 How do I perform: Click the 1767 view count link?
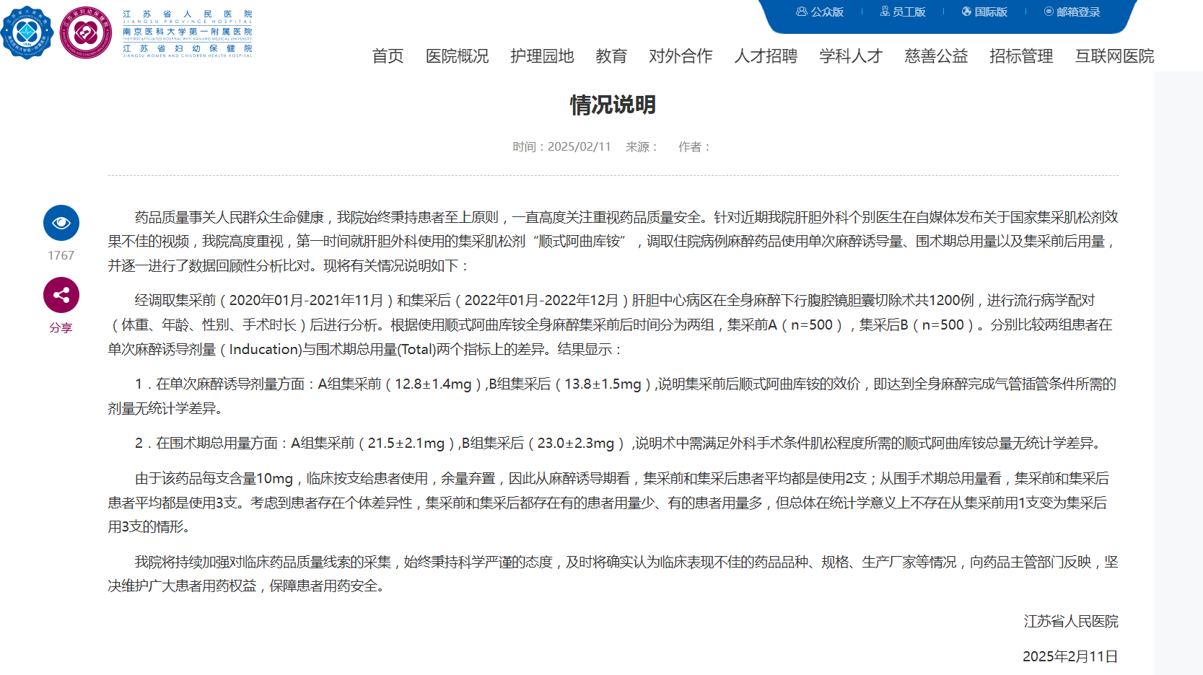click(x=61, y=254)
